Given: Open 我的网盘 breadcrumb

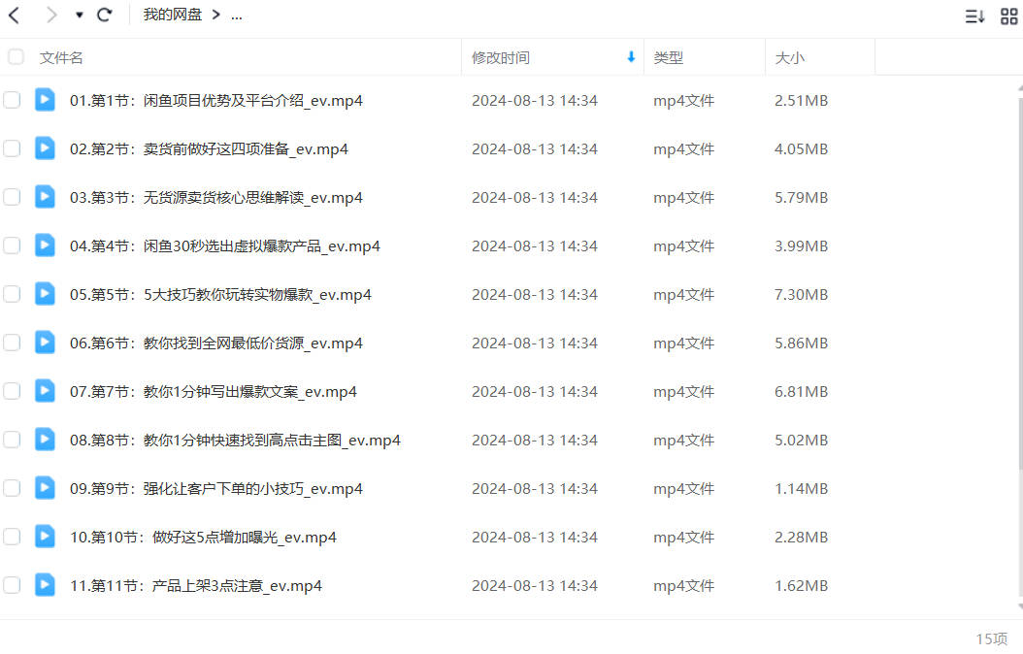Looking at the screenshot, I should pos(172,15).
